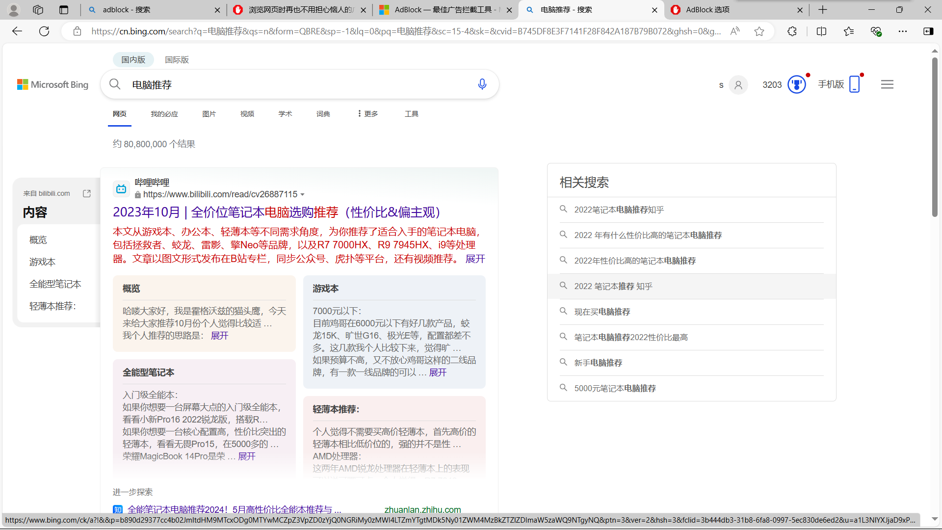
Task: Select the 国内版 search scope
Action: tap(133, 59)
